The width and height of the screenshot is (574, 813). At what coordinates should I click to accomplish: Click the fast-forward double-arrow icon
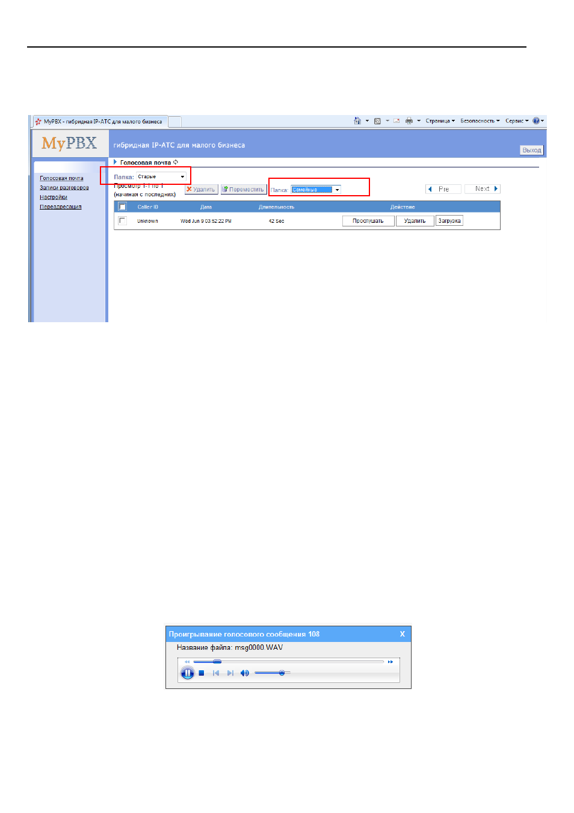click(x=390, y=662)
